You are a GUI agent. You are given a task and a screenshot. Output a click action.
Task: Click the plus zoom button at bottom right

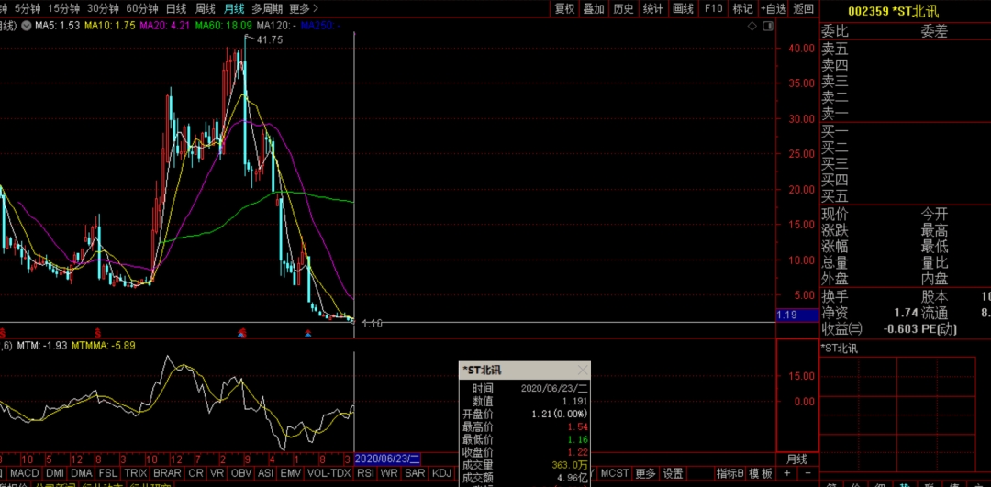pyautogui.click(x=787, y=473)
